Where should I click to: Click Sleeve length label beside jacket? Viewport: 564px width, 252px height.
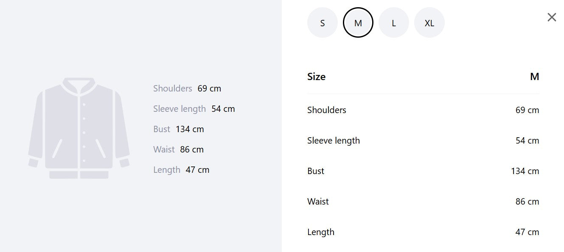pos(180,109)
